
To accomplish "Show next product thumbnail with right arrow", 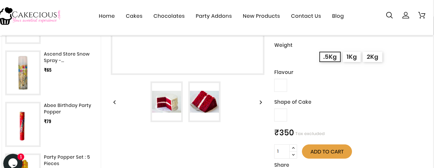I will click(x=261, y=102).
